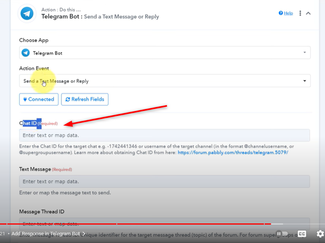Image resolution: width=325 pixels, height=243 pixels.
Task: Click the 'Enter or map the message text' hint
Action: pyautogui.click(x=65, y=193)
